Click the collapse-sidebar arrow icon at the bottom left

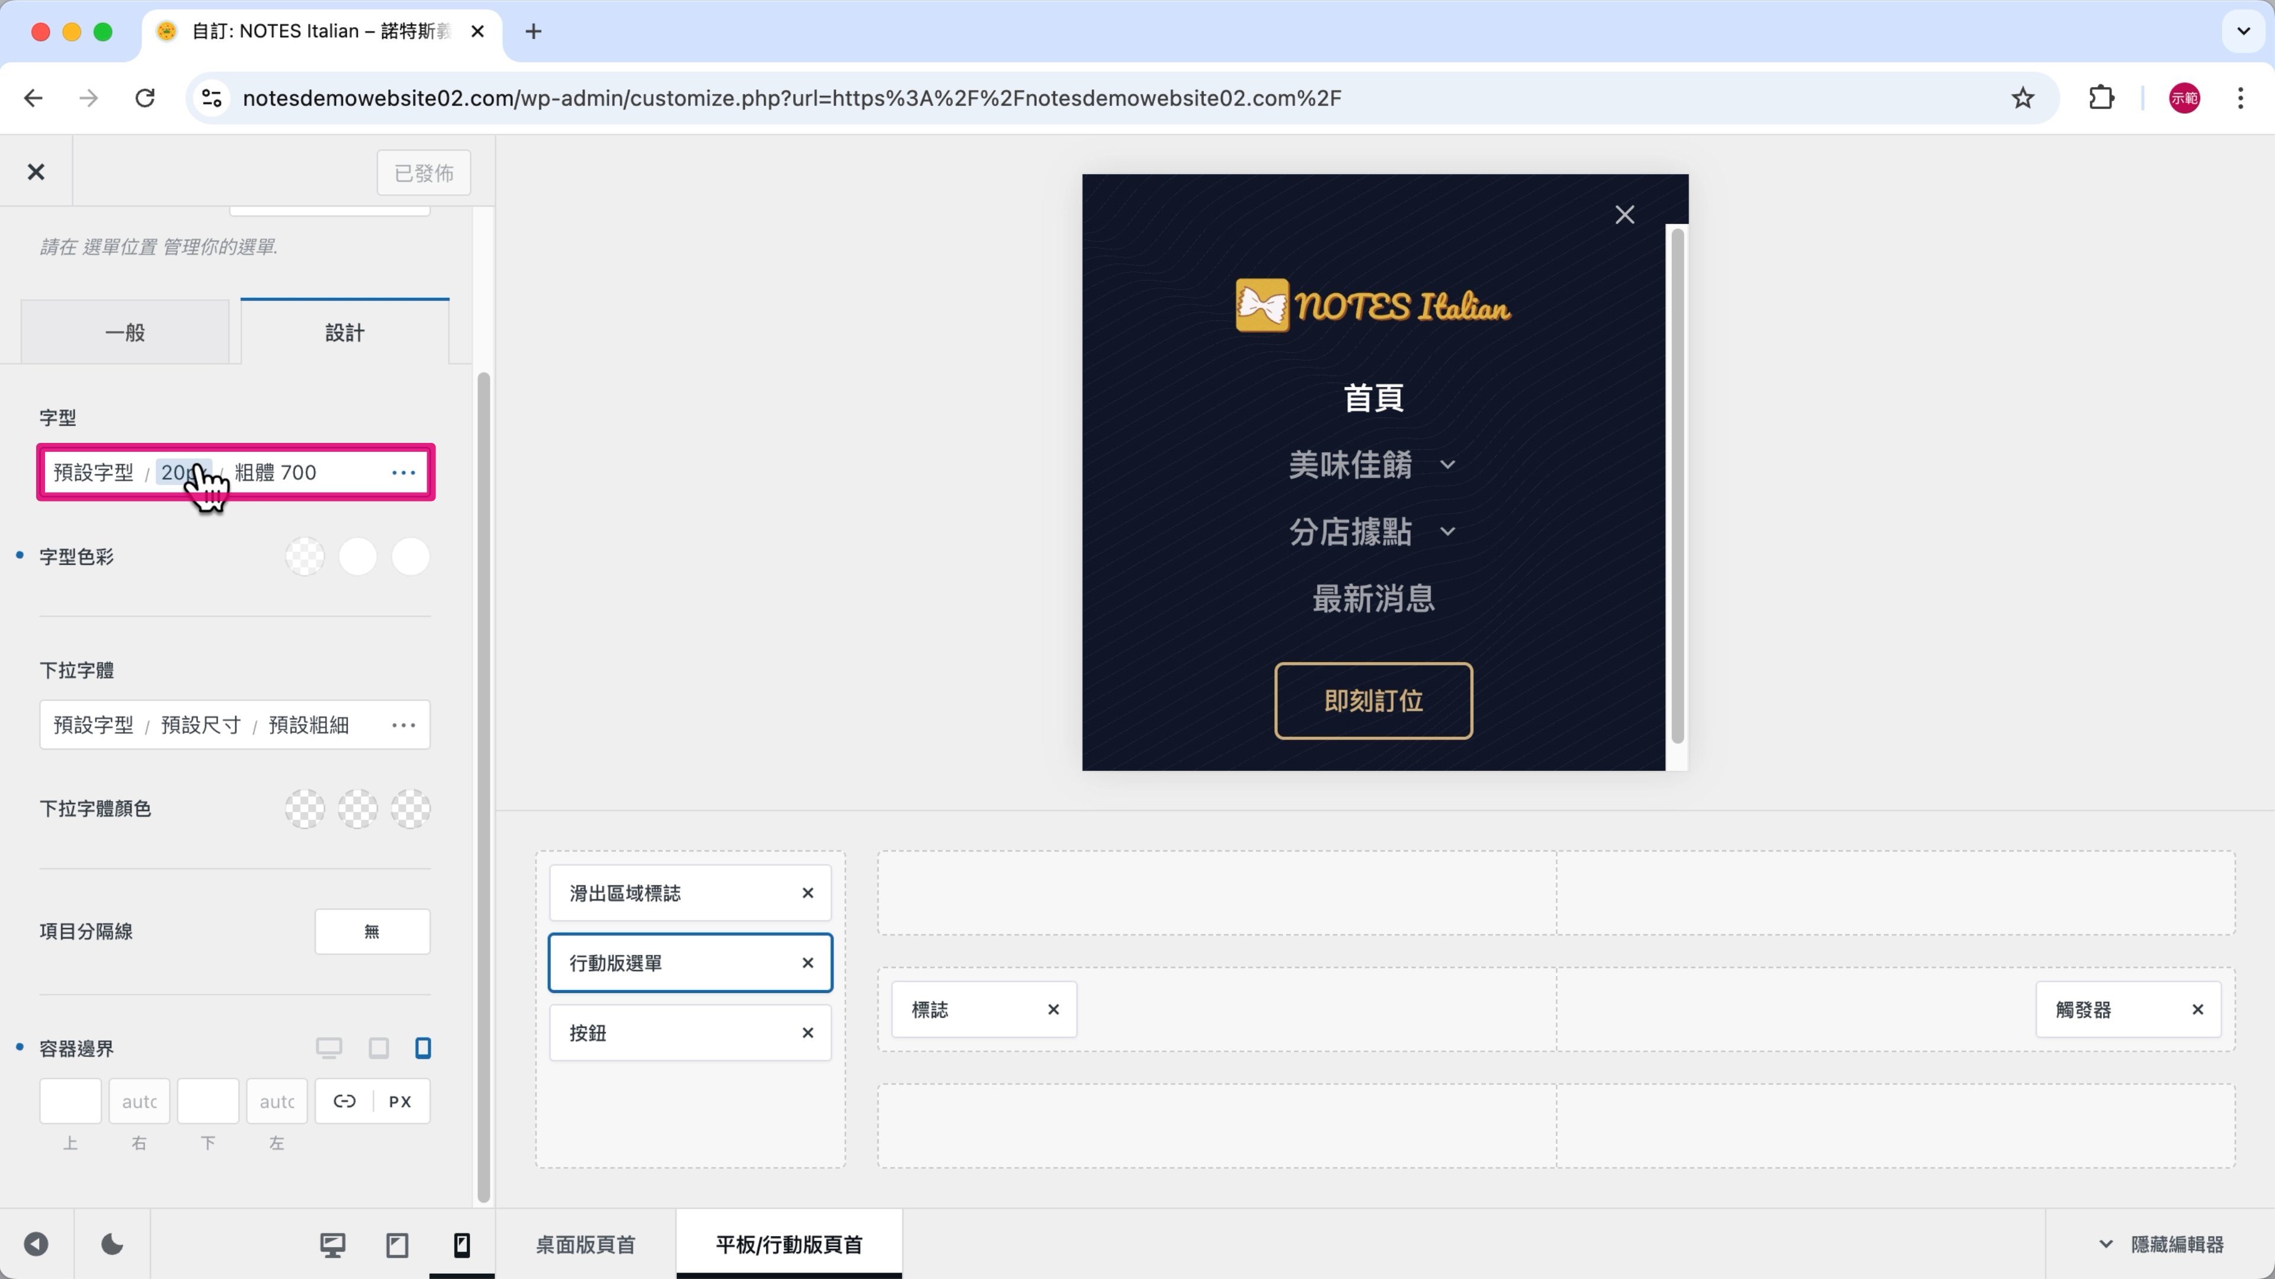36,1245
